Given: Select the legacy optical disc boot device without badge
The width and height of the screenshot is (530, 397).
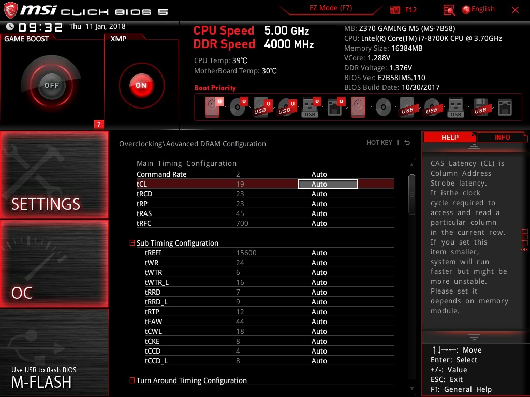Looking at the screenshot, I should 383,108.
